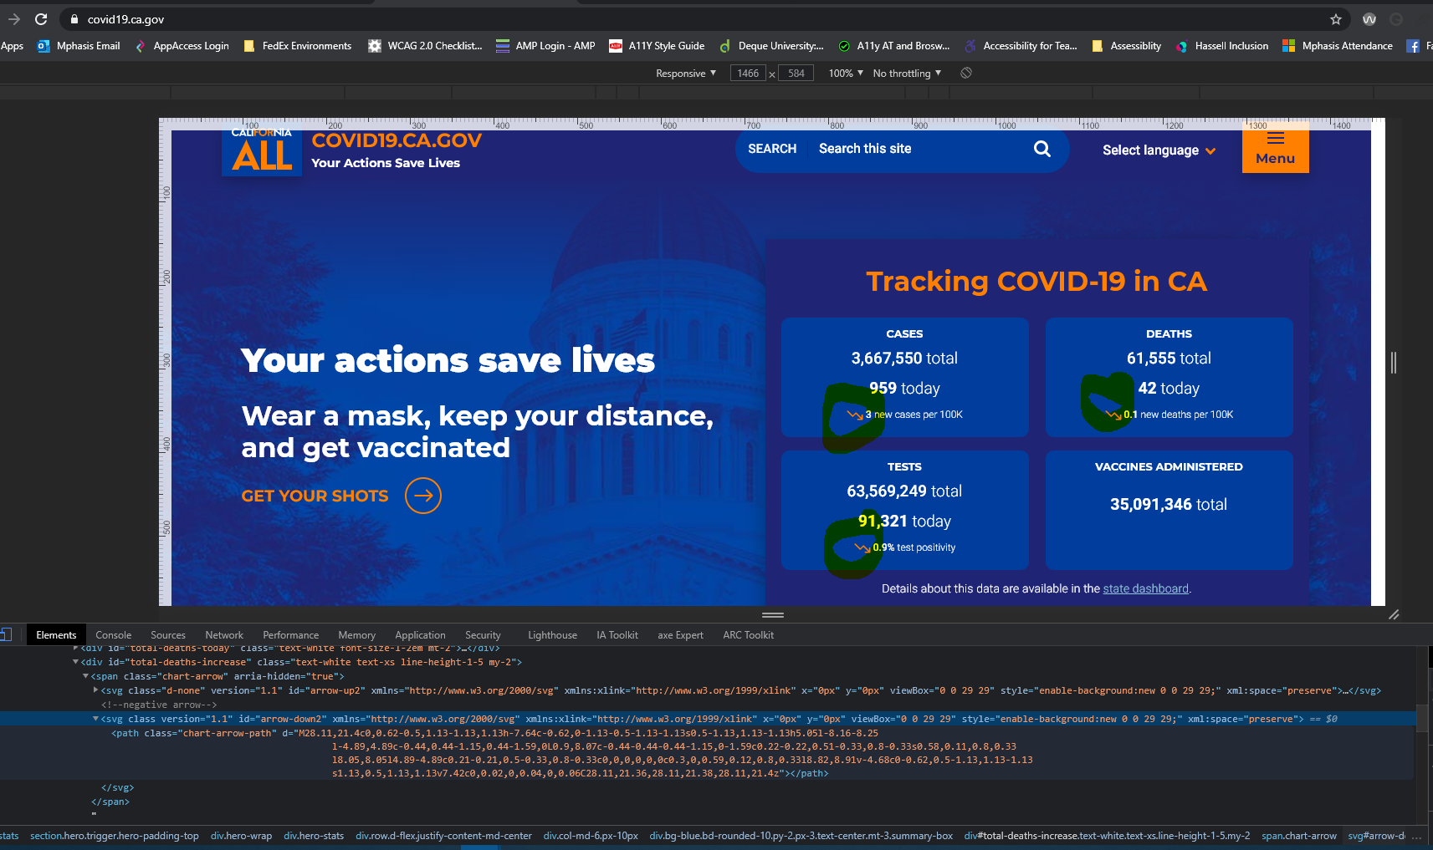Switch to the Security tab
The width and height of the screenshot is (1433, 850).
483,635
